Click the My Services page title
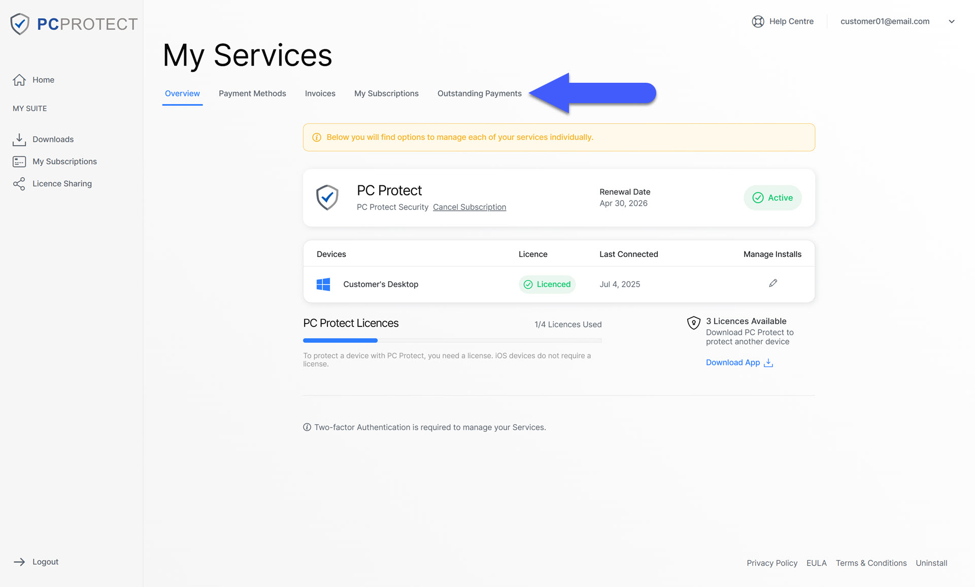The width and height of the screenshot is (975, 587). coord(247,55)
